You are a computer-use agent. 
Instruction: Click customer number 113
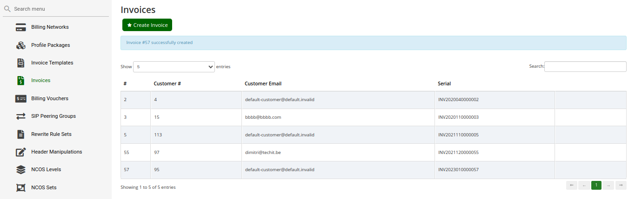coord(158,135)
